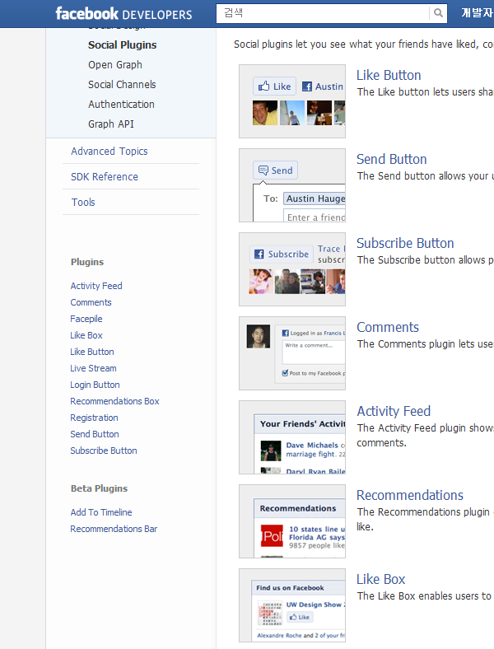The height and width of the screenshot is (649, 494).
Task: Open SDK Reference
Action: pos(105,177)
